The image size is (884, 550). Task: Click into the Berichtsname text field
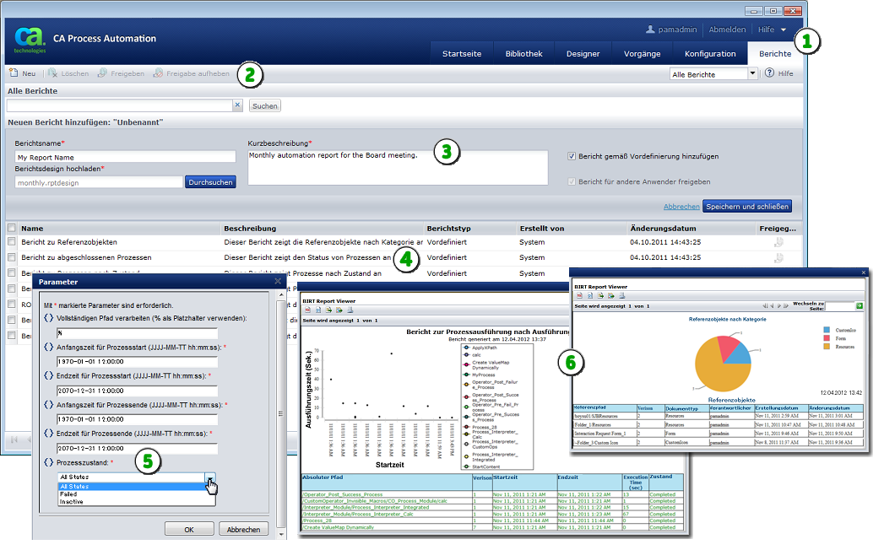[x=125, y=157]
